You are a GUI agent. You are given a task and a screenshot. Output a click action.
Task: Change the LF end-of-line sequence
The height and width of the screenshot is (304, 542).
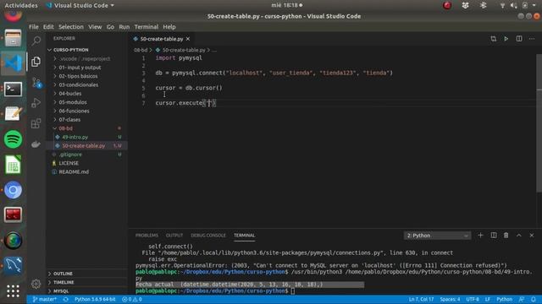click(x=488, y=299)
